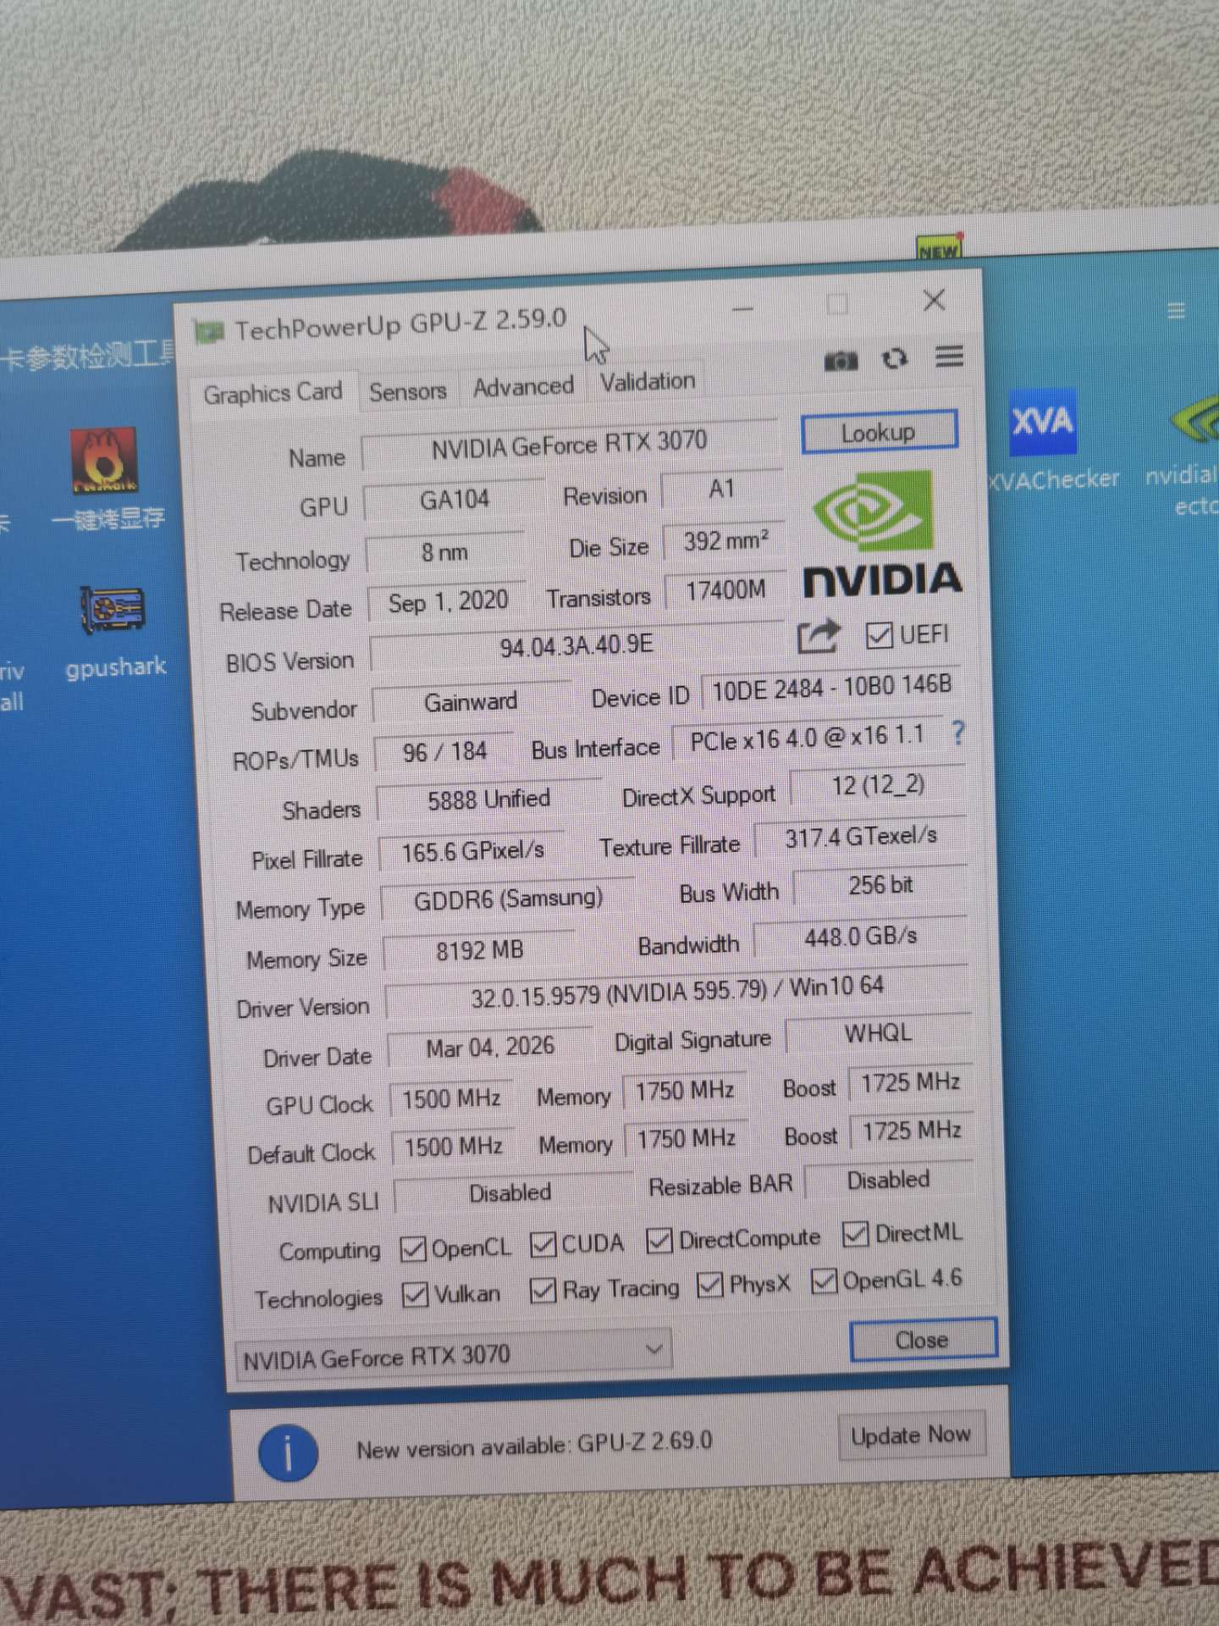Open the GPU-Z hamburger menu
This screenshot has width=1219, height=1626.
coord(949,357)
